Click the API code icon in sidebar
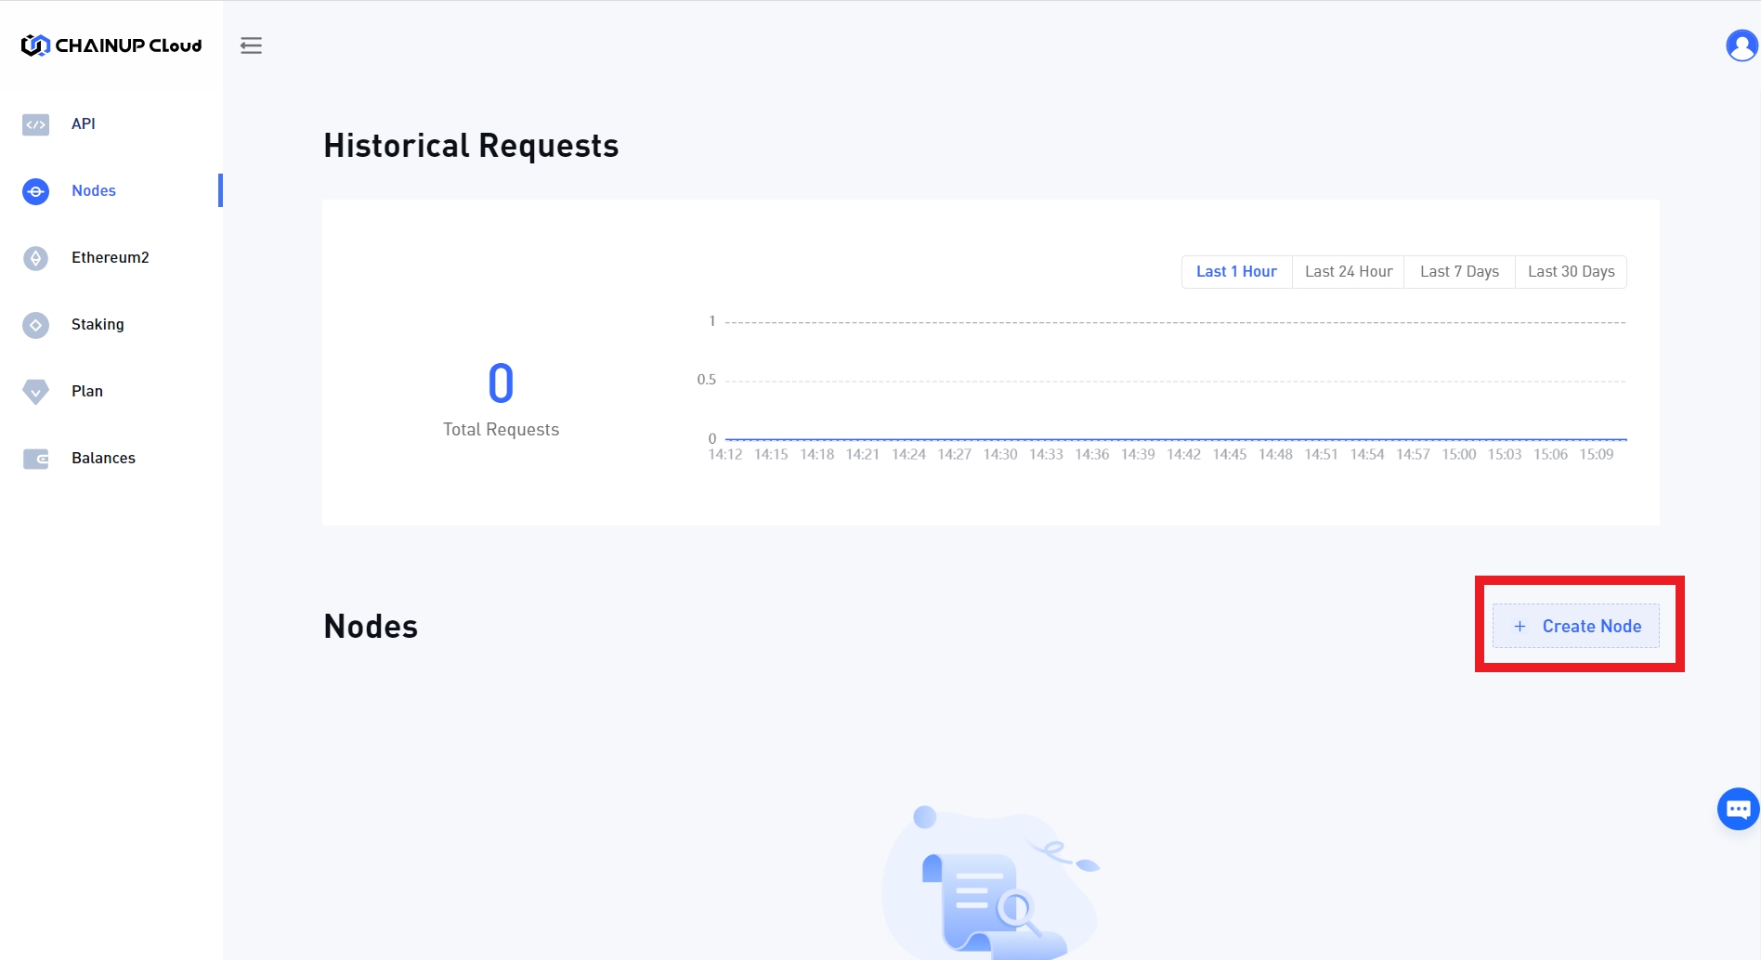Image resolution: width=1761 pixels, height=960 pixels. [x=35, y=124]
